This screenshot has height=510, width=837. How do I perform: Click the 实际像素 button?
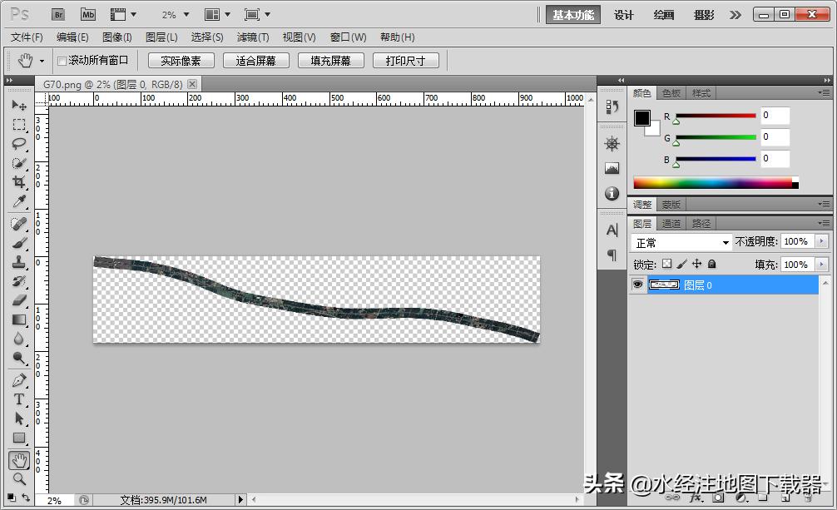(181, 59)
